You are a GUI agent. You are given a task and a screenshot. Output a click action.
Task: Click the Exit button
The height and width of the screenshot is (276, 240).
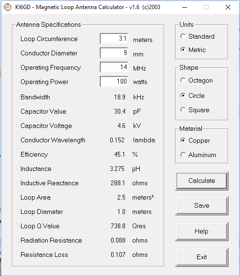(202, 257)
